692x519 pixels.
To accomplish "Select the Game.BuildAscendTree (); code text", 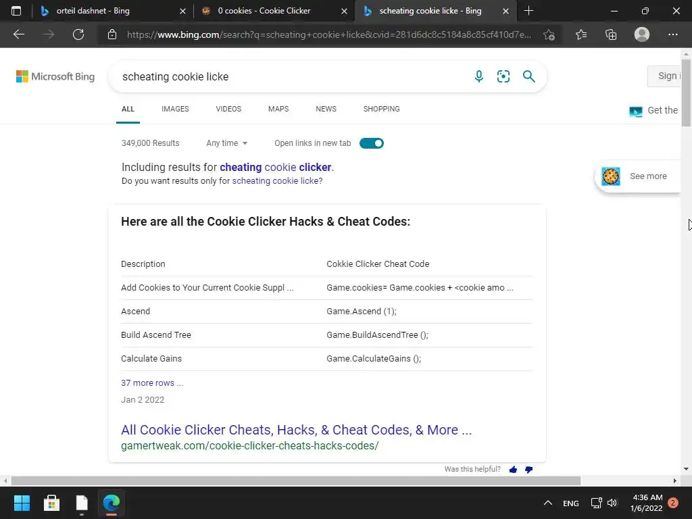I will coord(377,335).
